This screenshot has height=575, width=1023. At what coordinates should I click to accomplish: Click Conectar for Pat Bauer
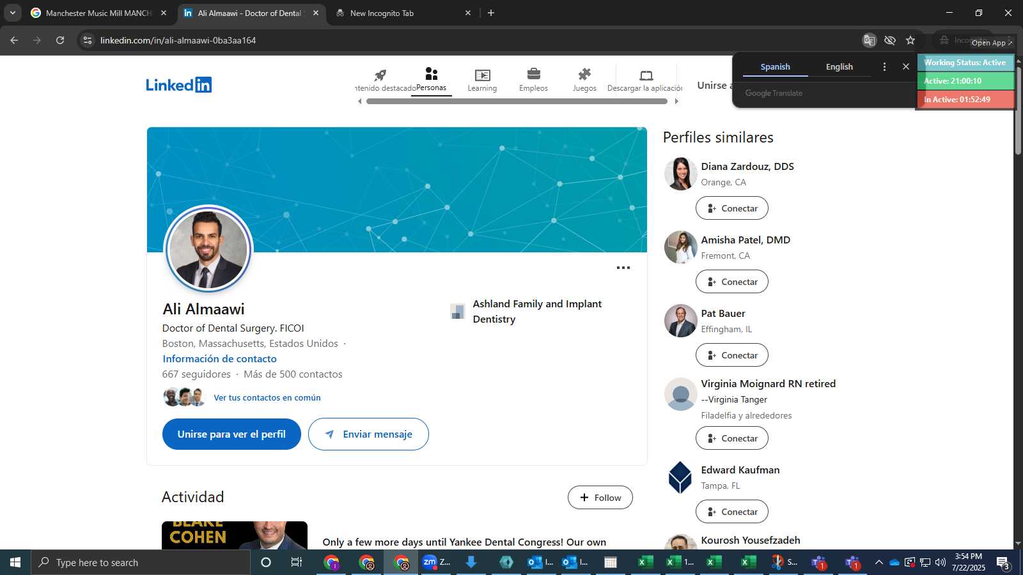732,355
